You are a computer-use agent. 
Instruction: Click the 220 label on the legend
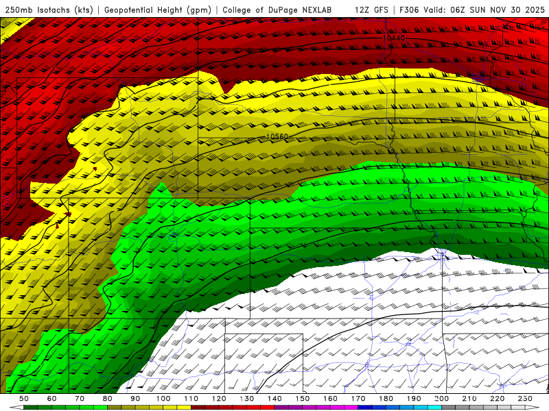click(x=498, y=399)
